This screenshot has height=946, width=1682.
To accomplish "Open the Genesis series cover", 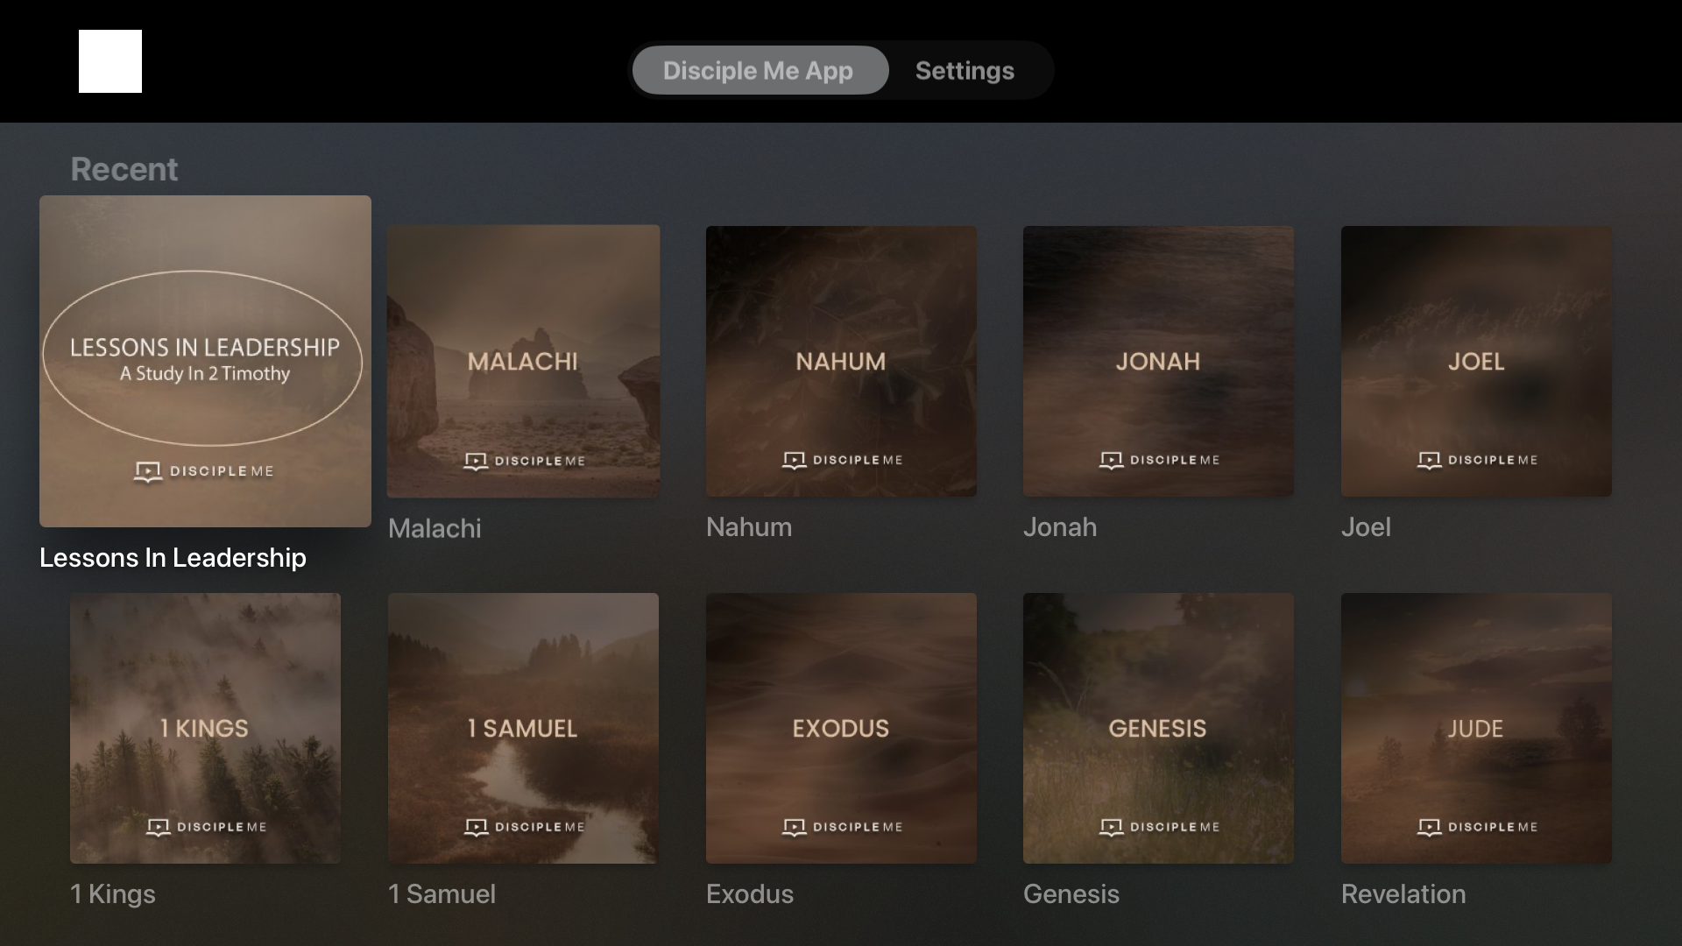I will click(1158, 728).
